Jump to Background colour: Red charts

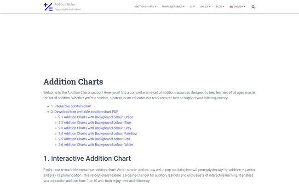click(x=94, y=139)
